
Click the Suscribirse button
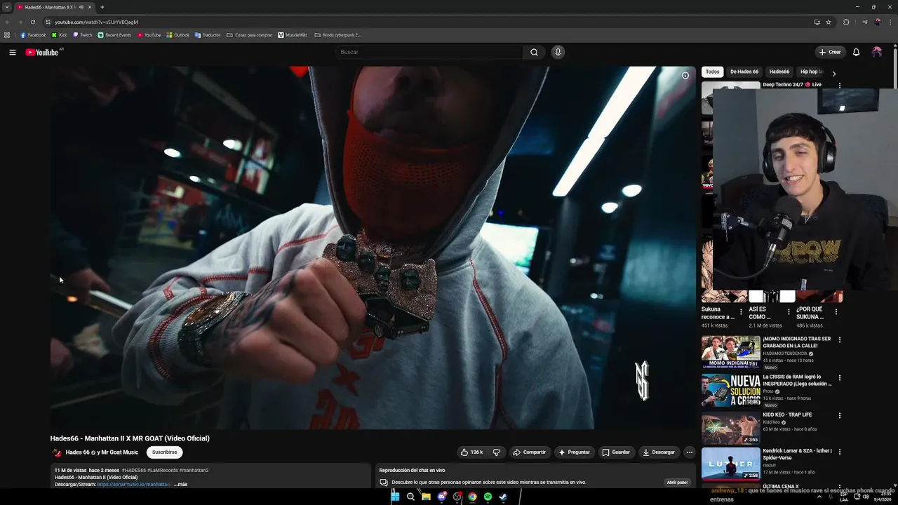click(x=165, y=452)
